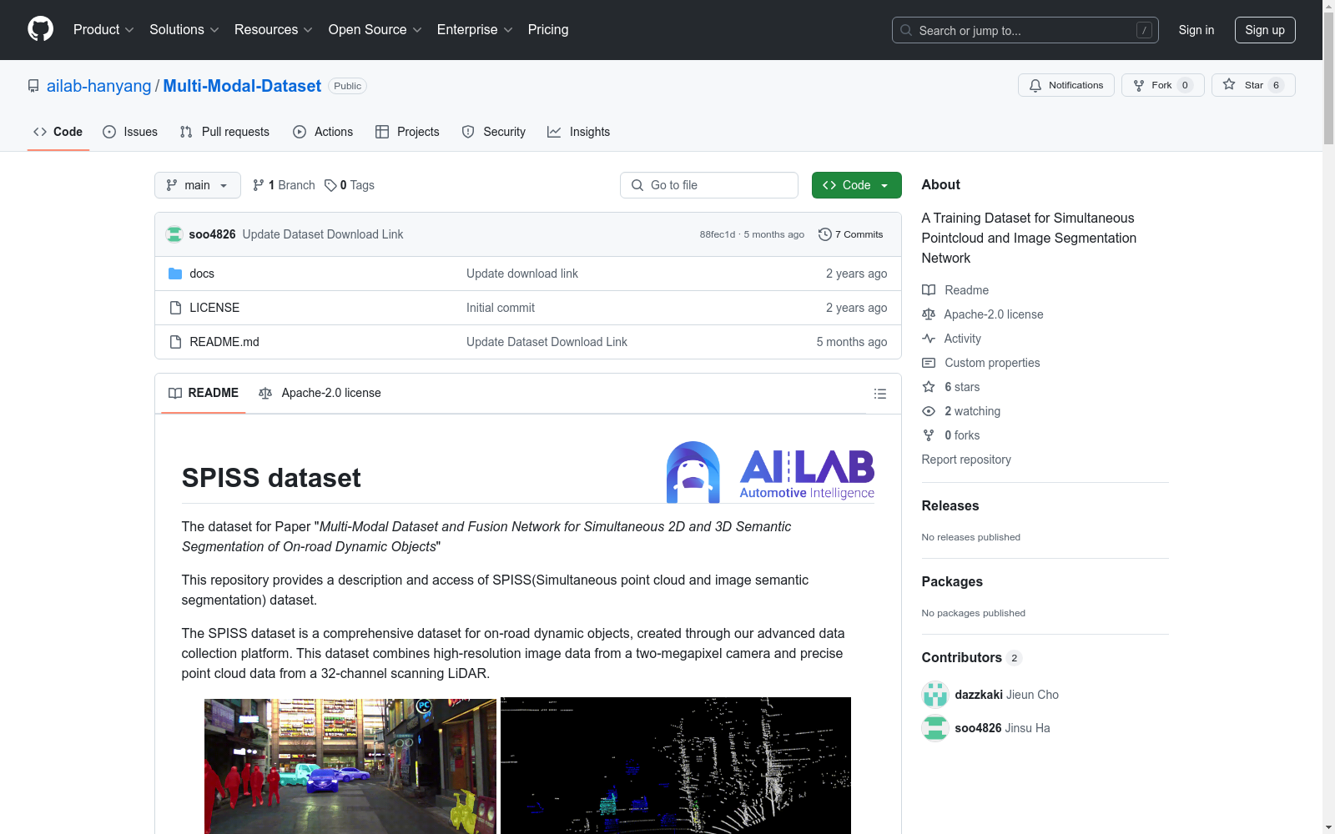Switch to the Insights tab

click(x=579, y=132)
